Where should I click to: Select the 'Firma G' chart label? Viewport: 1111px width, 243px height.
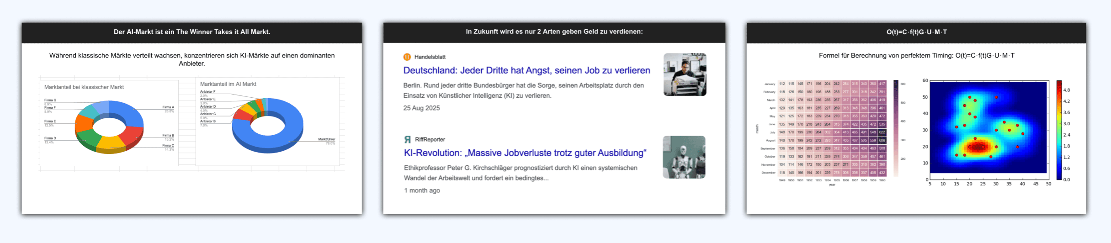50,100
